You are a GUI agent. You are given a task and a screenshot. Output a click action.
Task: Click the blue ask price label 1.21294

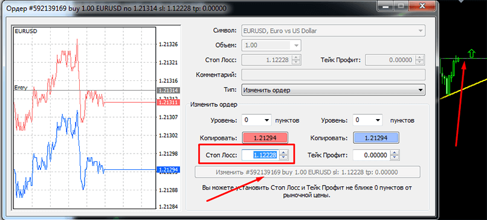pos(169,170)
